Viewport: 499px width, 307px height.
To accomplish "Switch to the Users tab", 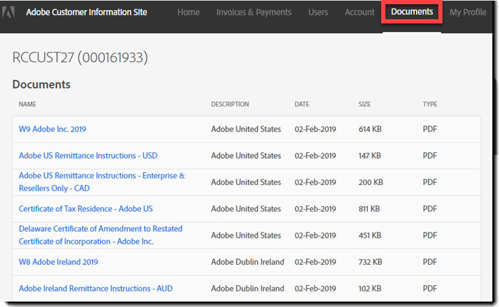I will pos(318,12).
